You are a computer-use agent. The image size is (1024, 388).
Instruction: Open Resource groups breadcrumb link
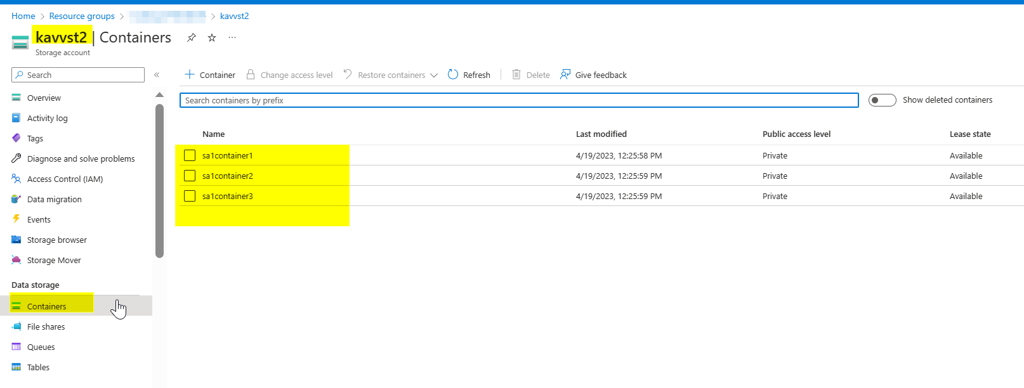(x=82, y=16)
